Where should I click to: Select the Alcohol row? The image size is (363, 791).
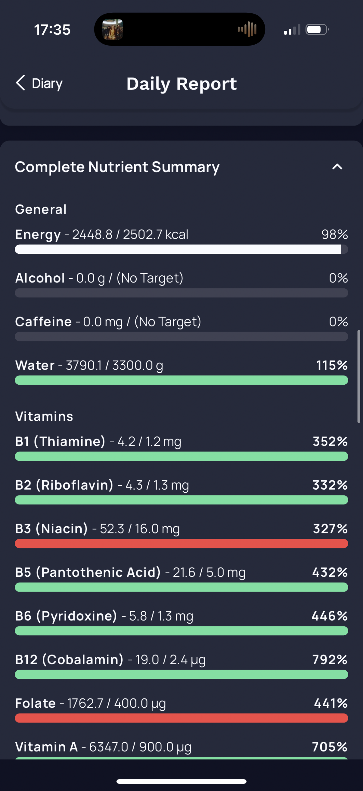coord(181,284)
